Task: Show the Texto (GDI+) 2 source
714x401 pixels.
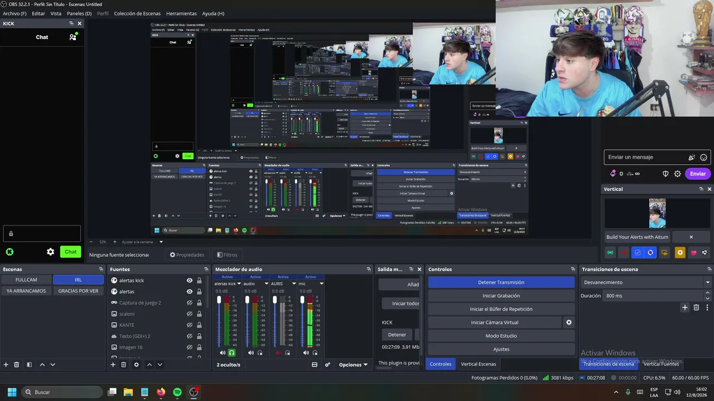Action: pos(190,336)
